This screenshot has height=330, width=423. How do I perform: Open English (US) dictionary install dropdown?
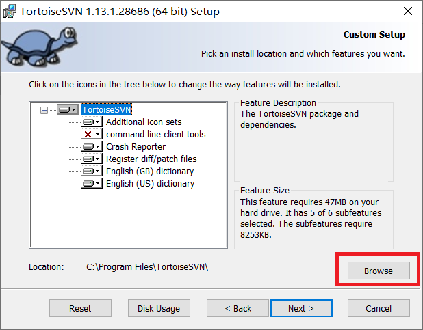(x=92, y=184)
